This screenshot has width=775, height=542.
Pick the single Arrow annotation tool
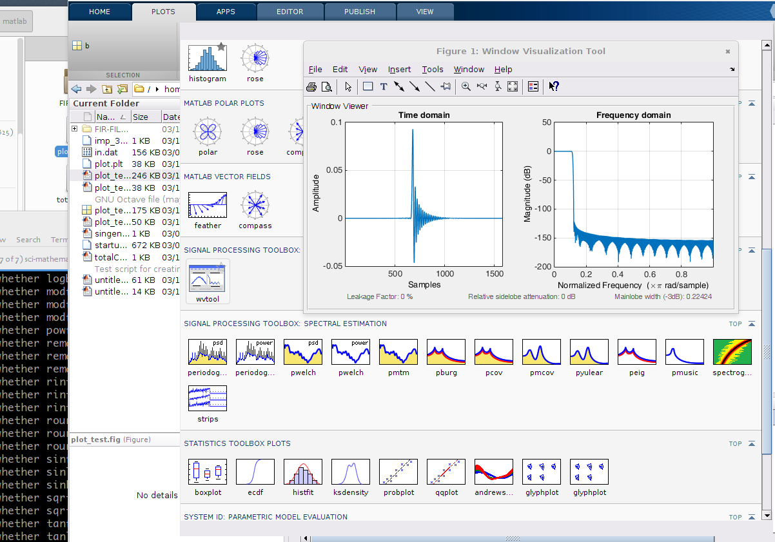(415, 86)
